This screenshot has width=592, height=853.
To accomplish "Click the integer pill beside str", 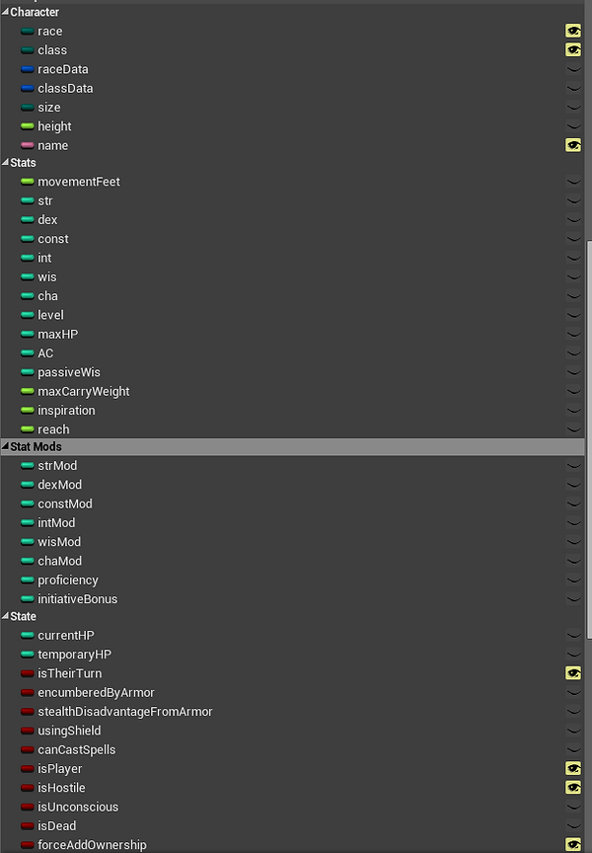I will tap(28, 200).
